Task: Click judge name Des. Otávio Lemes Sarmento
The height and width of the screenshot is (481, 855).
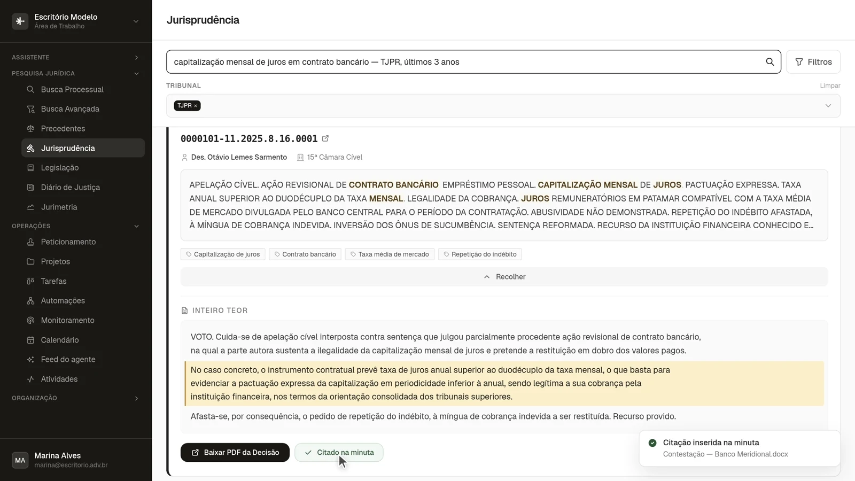Action: coord(239,157)
